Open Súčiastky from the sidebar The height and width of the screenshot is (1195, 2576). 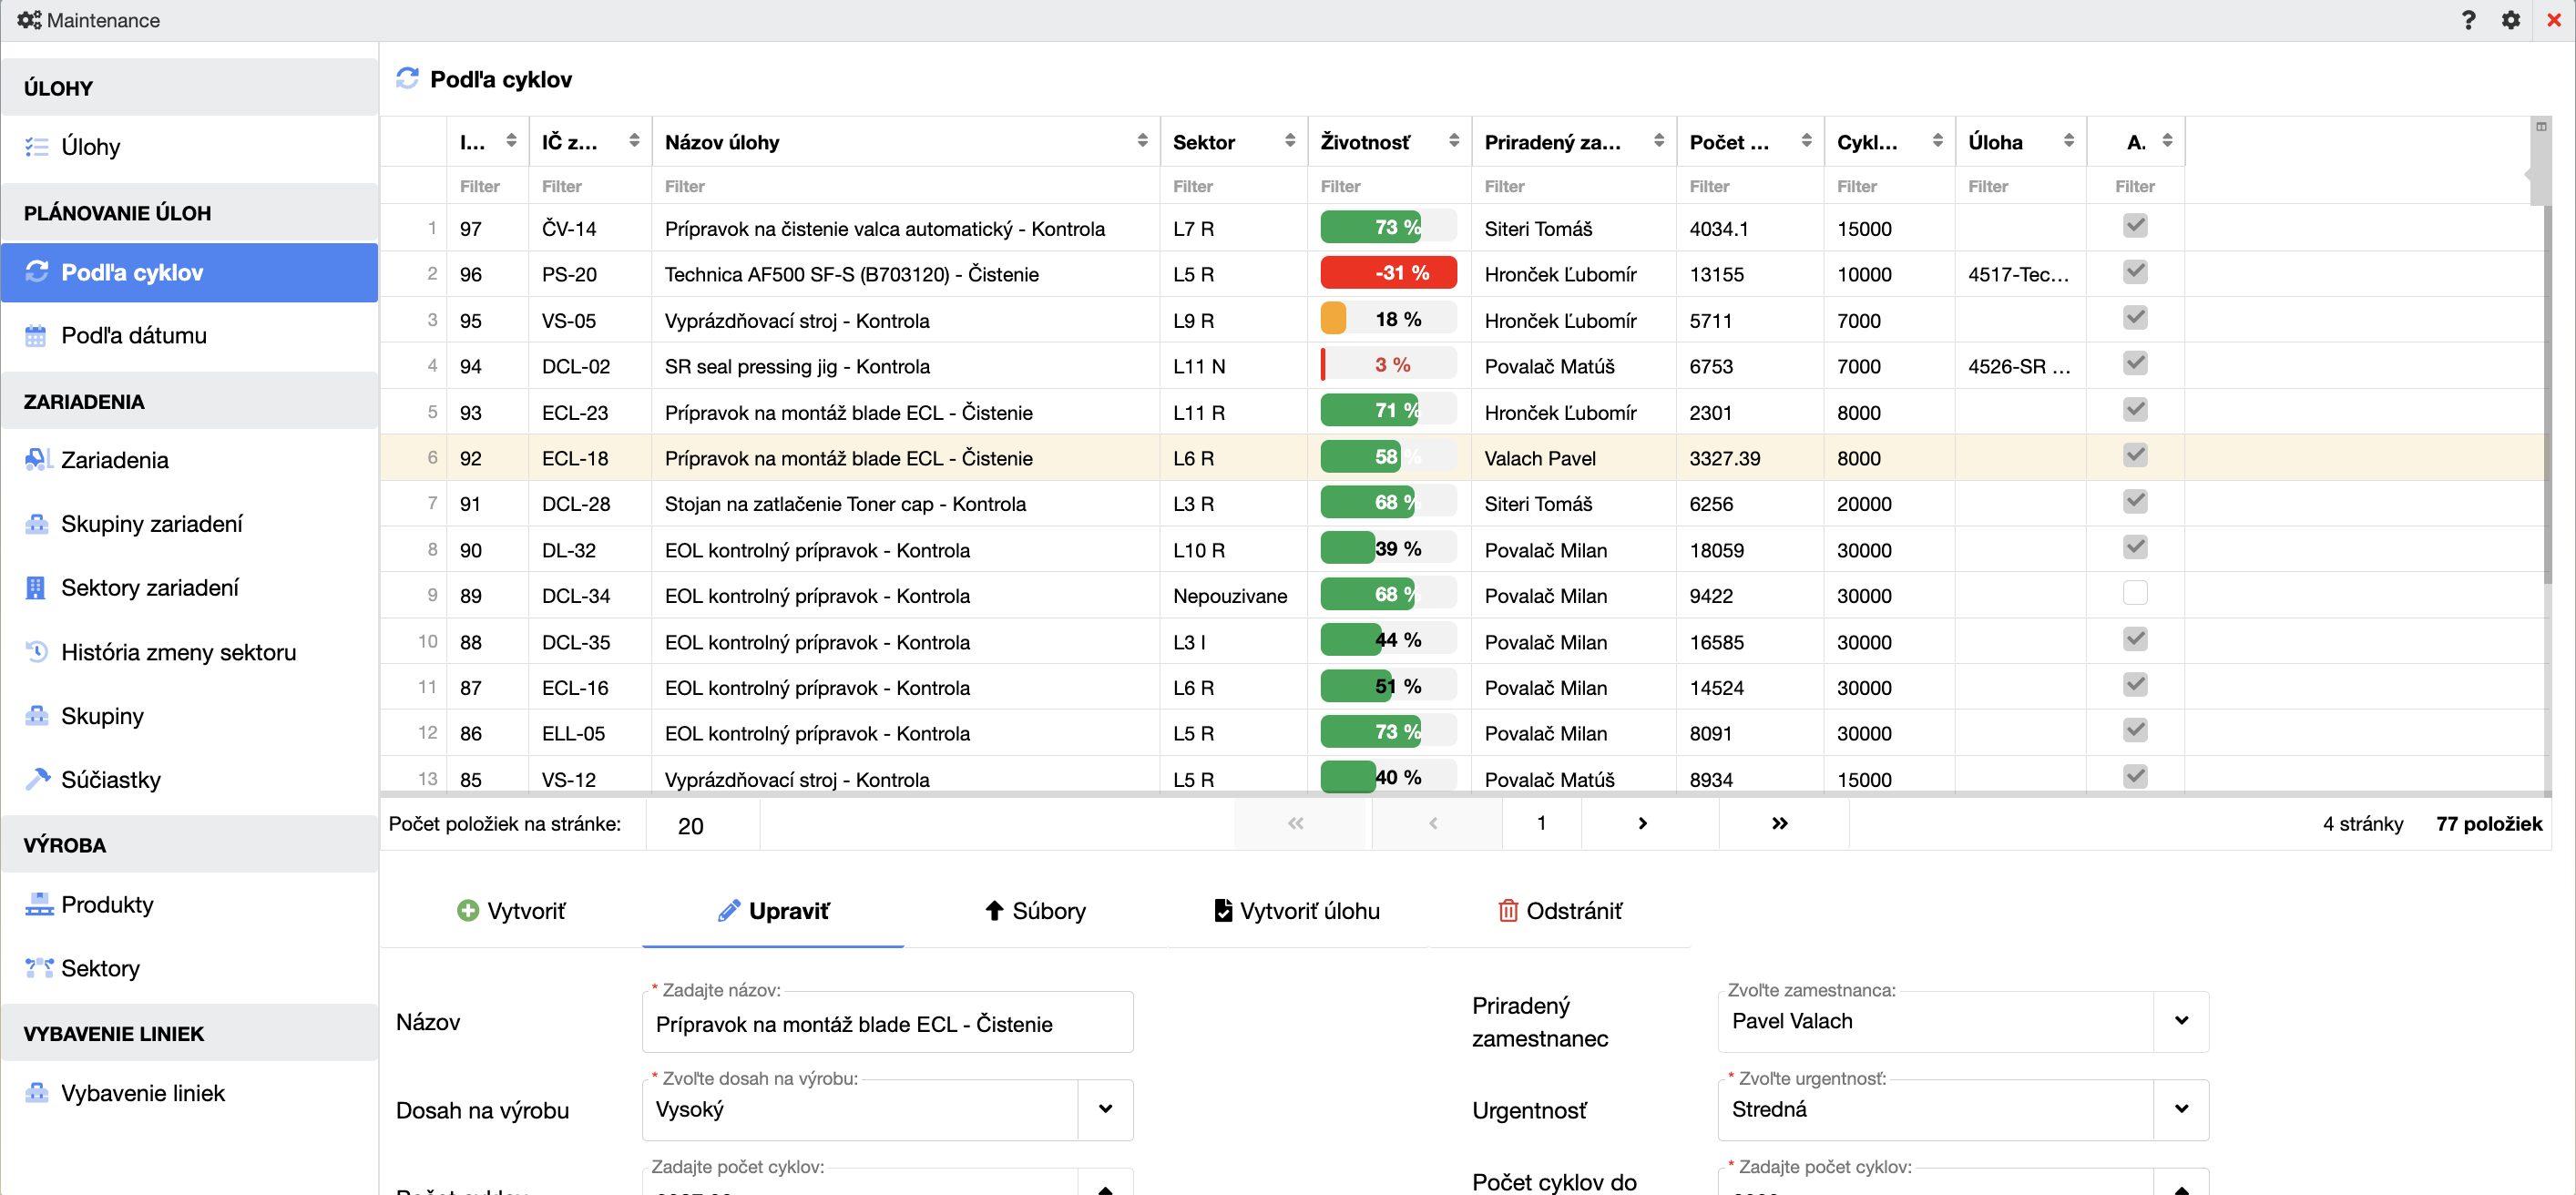click(110, 779)
